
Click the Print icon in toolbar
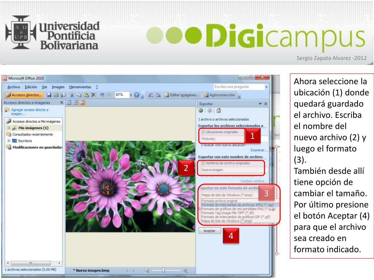(56, 95)
